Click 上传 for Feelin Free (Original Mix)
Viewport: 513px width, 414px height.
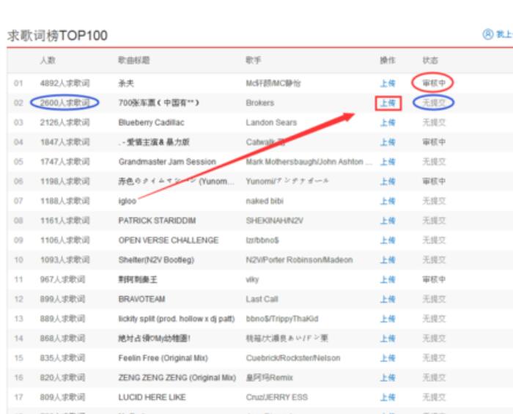click(x=387, y=358)
